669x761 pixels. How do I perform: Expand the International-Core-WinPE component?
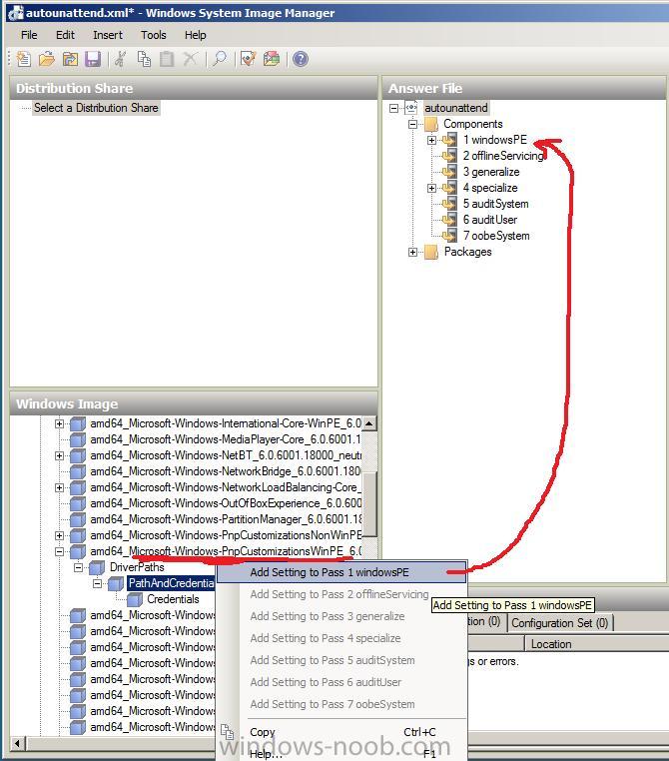[59, 423]
